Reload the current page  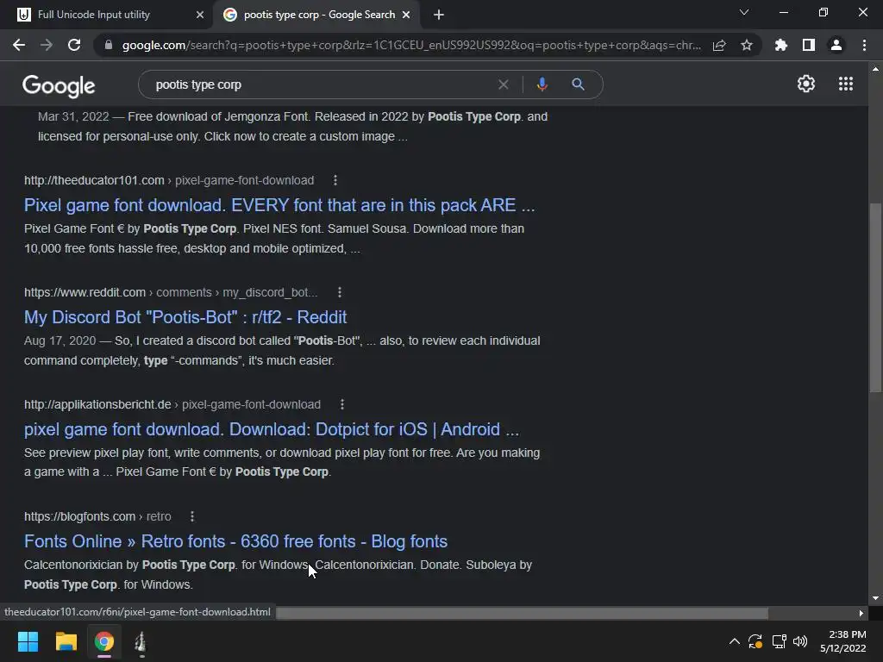click(x=74, y=45)
